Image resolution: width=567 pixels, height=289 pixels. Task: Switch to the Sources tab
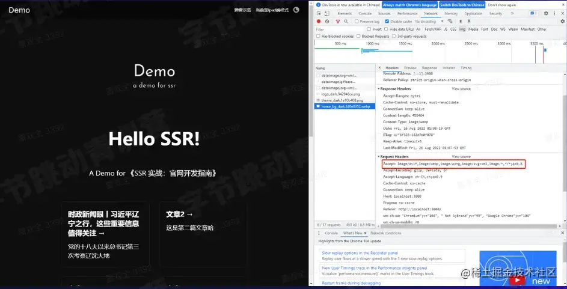coord(384,13)
